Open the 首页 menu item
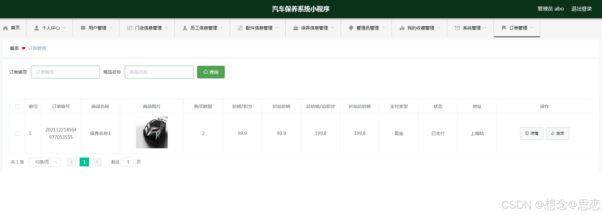The image size is (602, 215). pyautogui.click(x=13, y=28)
